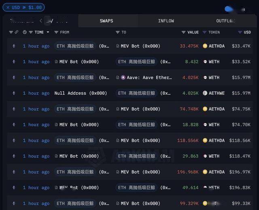Select USD amount $15.97M in Aave row
The height and width of the screenshot is (210, 259).
[241, 77]
